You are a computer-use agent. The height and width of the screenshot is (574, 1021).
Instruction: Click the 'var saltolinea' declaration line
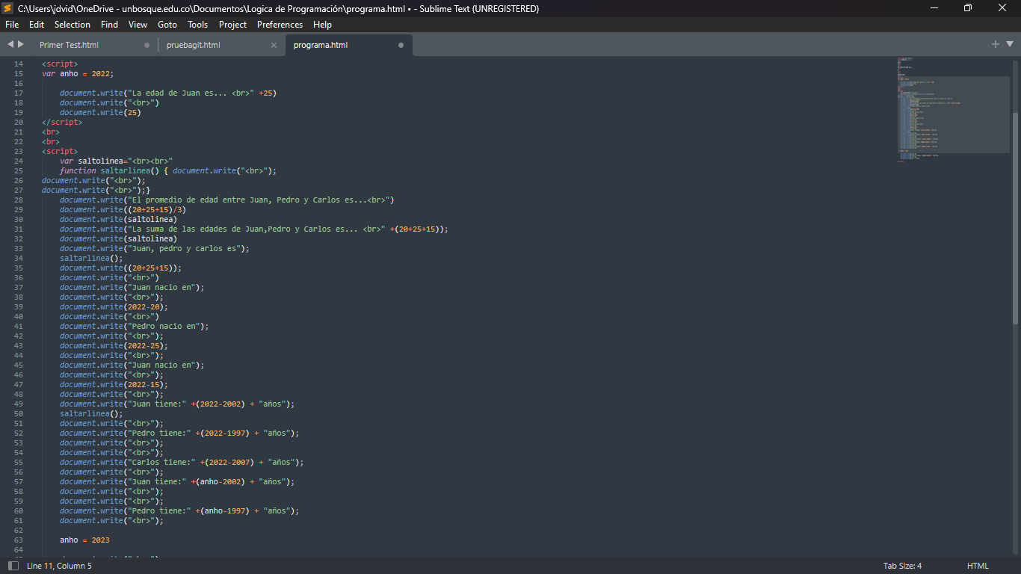coord(117,161)
